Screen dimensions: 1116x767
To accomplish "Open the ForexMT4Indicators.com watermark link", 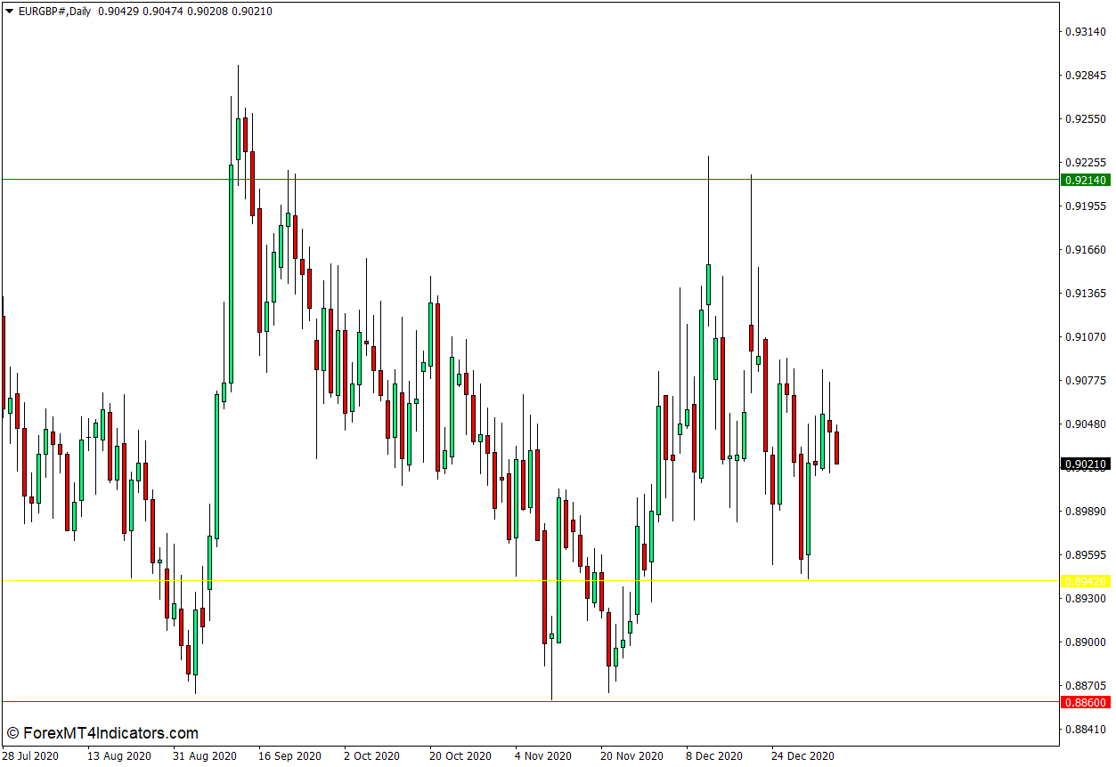I will (x=102, y=733).
